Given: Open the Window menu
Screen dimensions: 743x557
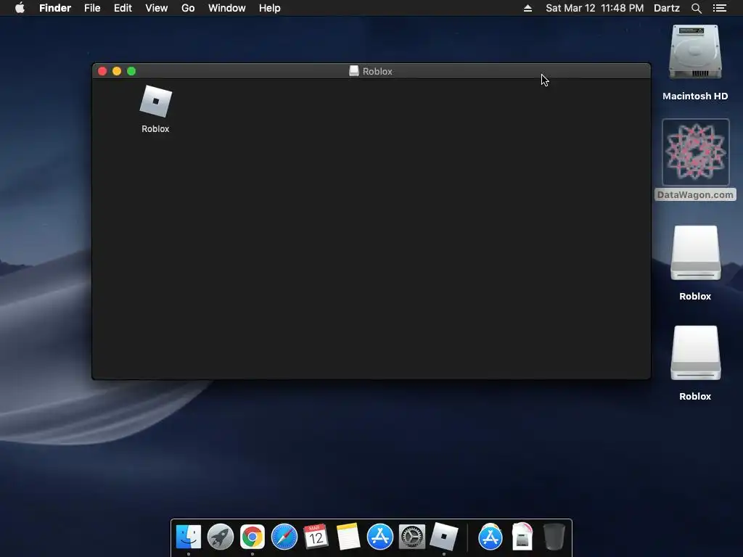Looking at the screenshot, I should 226,8.
